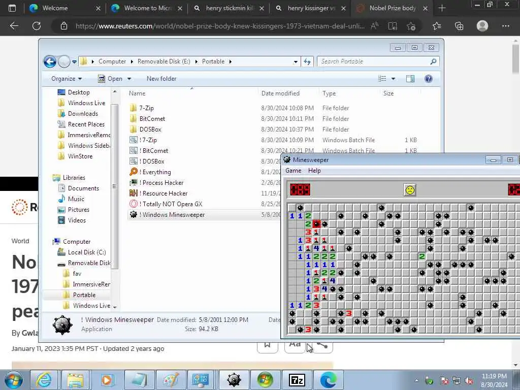Viewport: 520px width, 390px height.
Task: Click the New folder button
Action: click(161, 79)
